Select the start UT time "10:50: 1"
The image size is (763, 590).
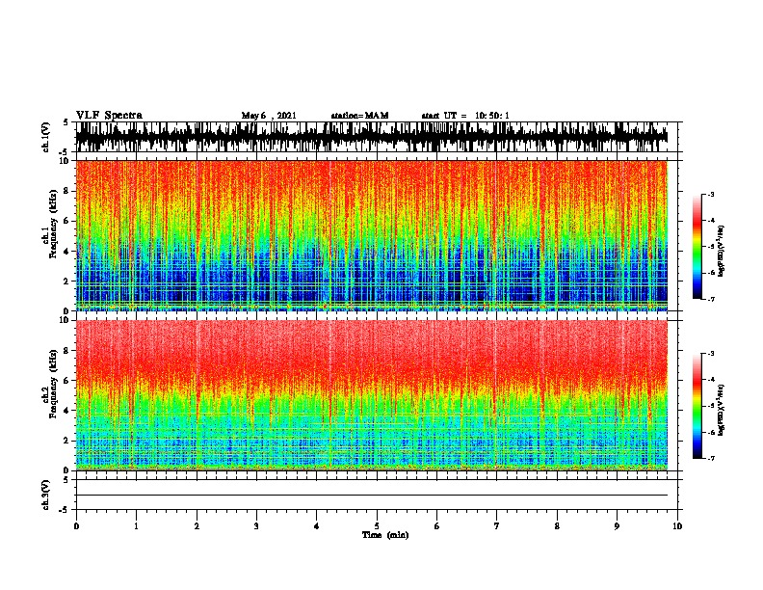point(492,116)
